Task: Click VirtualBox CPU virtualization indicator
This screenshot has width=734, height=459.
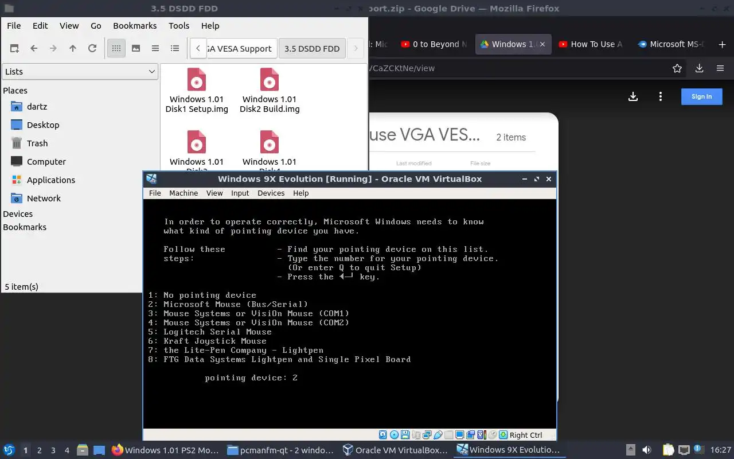Action: click(482, 435)
